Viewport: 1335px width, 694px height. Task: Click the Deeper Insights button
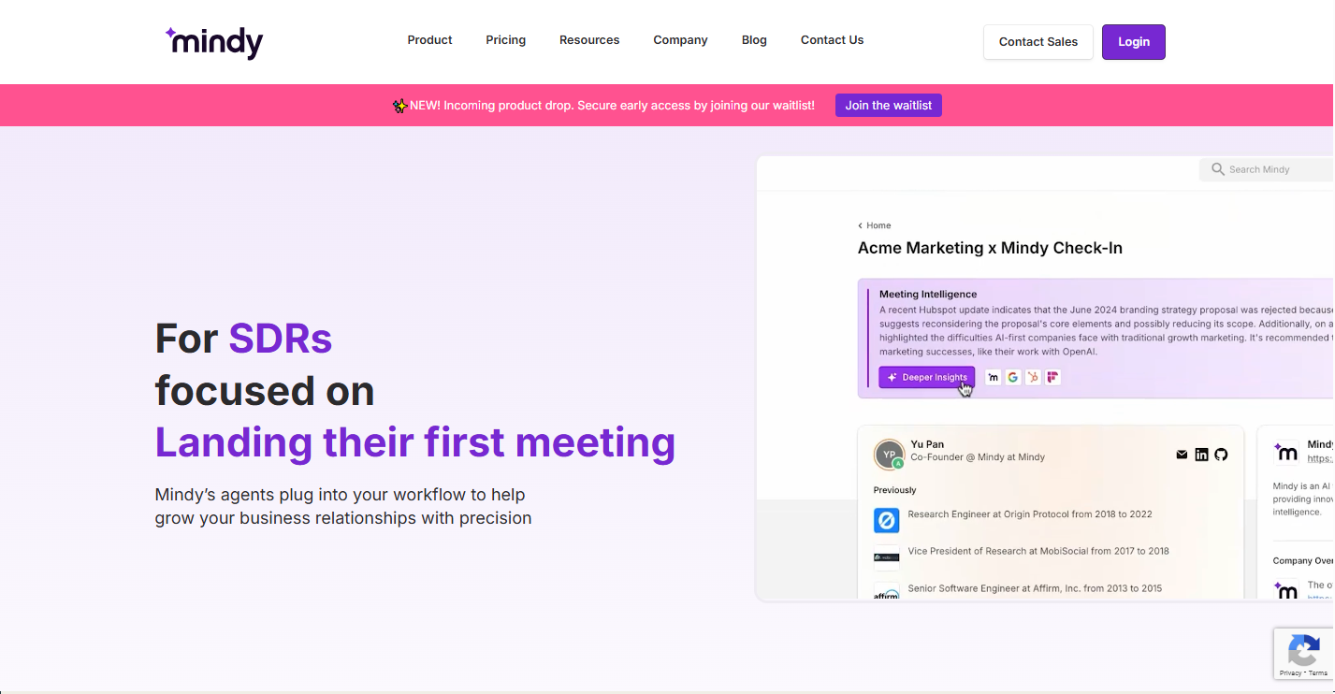927,377
